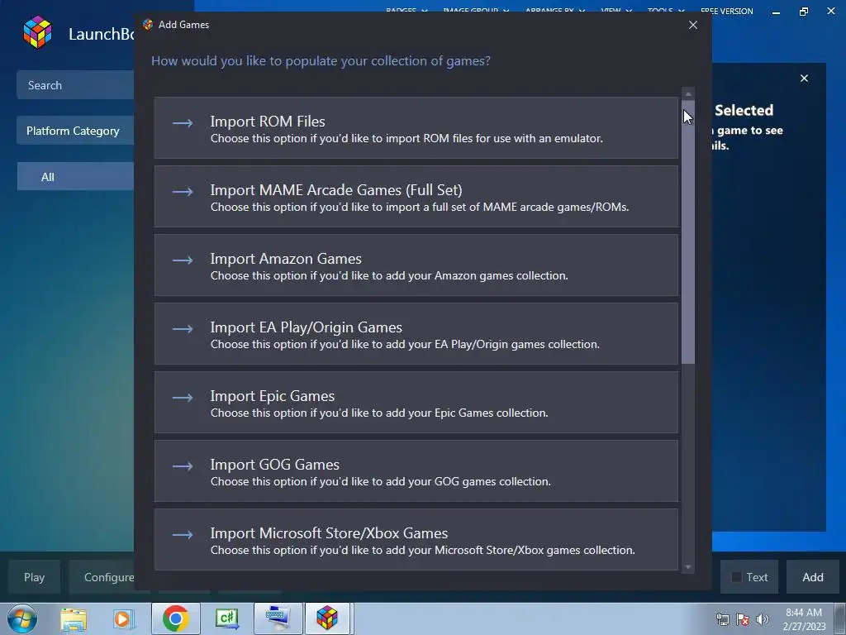The height and width of the screenshot is (635, 846).
Task: Switch to LaunchBox in the taskbar
Action: click(x=328, y=618)
